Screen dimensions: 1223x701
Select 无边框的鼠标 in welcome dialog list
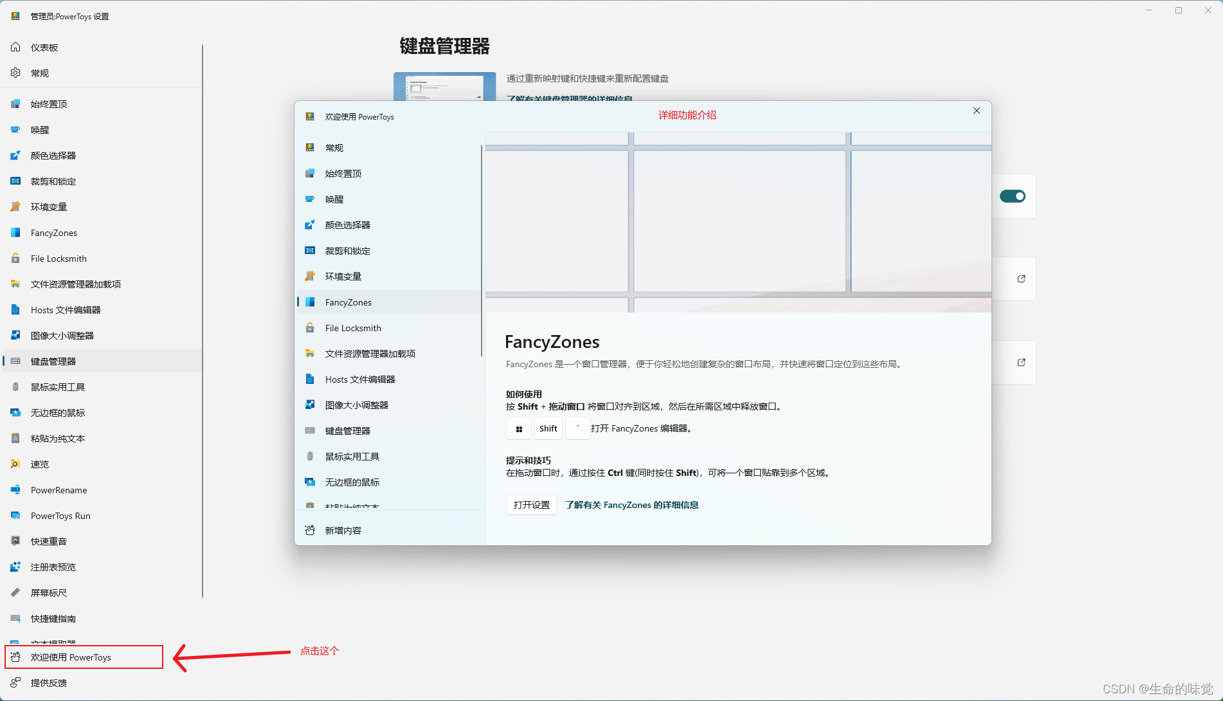pos(388,482)
